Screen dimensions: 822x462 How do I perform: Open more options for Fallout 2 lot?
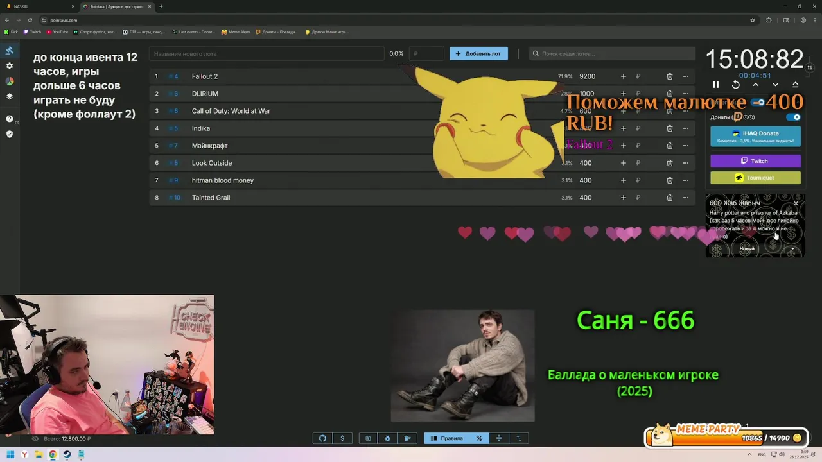point(686,76)
